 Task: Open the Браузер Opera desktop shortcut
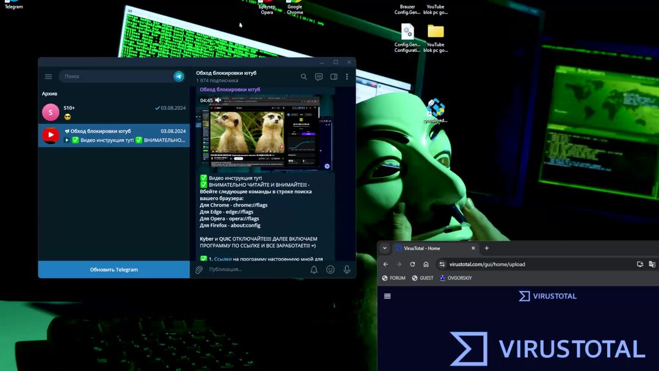coord(267,7)
